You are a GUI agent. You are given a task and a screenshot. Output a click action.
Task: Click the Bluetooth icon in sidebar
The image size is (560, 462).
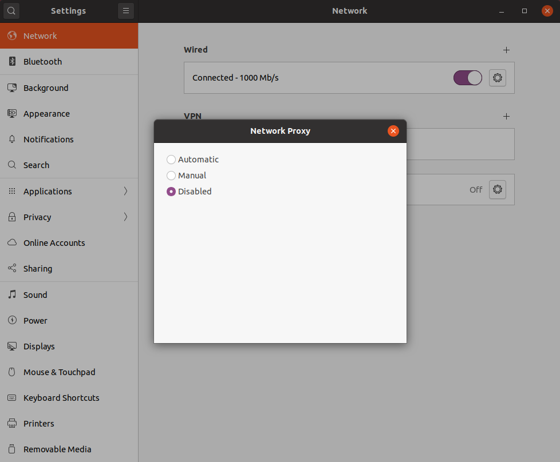tap(12, 62)
